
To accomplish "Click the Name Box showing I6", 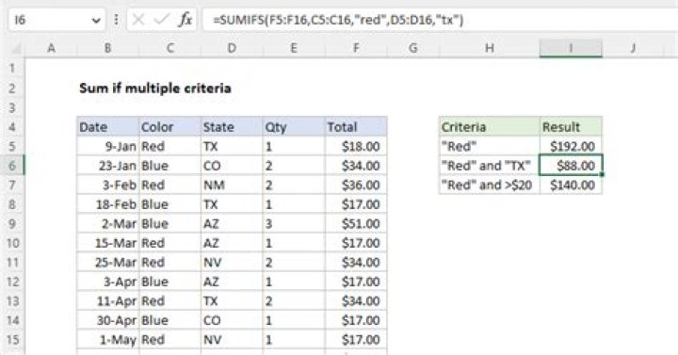I will pos(56,20).
